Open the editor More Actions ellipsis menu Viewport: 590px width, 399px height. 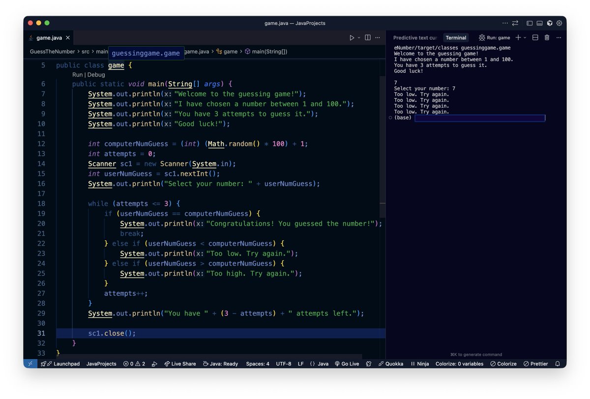tap(379, 37)
